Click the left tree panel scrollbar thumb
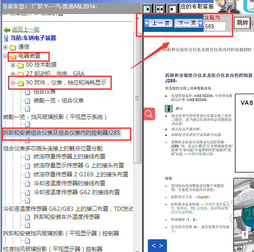This screenshot has height=252, width=254. click(x=137, y=98)
